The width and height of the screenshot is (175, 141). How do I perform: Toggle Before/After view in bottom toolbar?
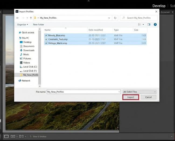pos(12,136)
